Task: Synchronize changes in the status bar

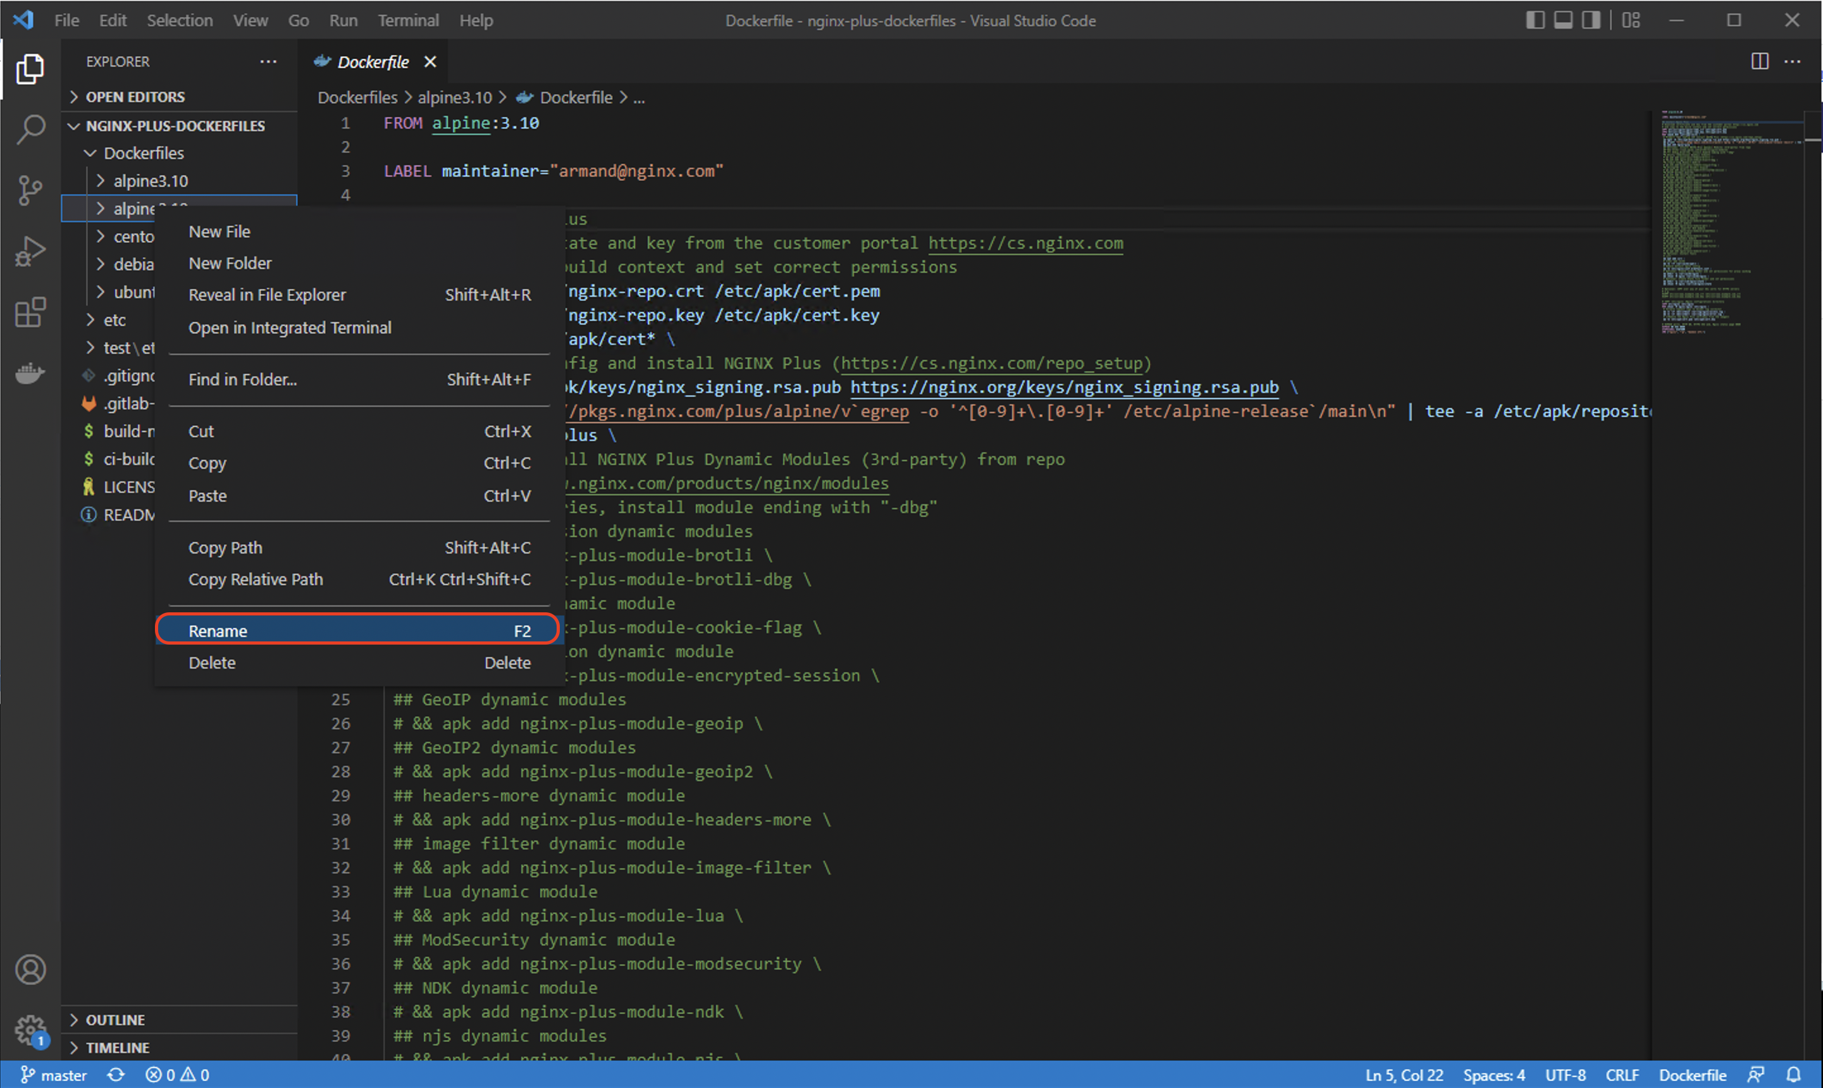Action: pyautogui.click(x=116, y=1075)
